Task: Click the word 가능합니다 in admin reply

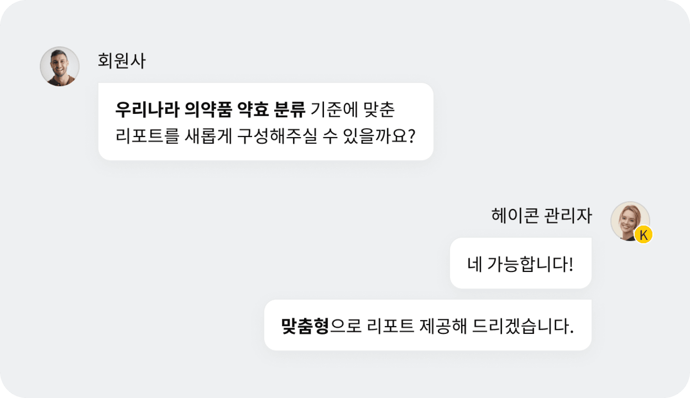Action: [530, 264]
